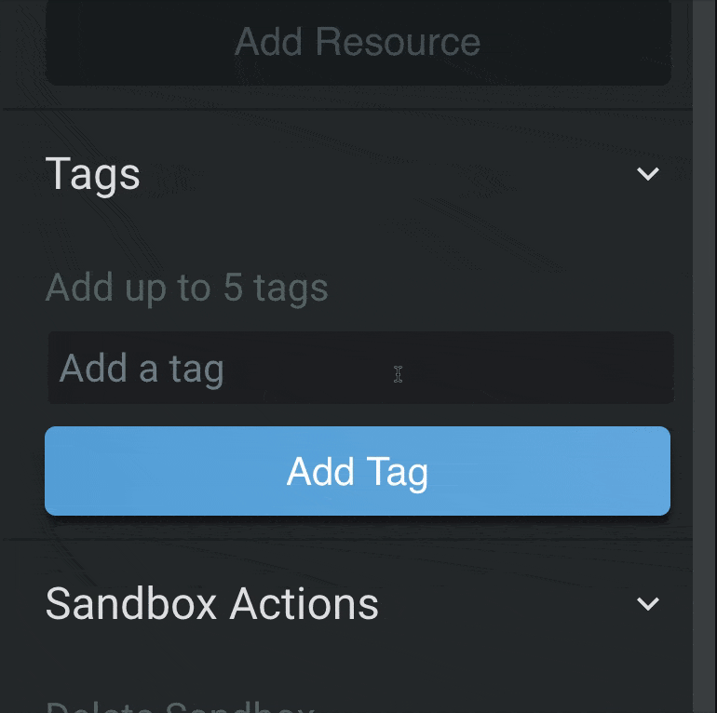Image resolution: width=717 pixels, height=713 pixels.
Task: Click the partially visible Delete Sandbox label
Action: click(x=179, y=706)
